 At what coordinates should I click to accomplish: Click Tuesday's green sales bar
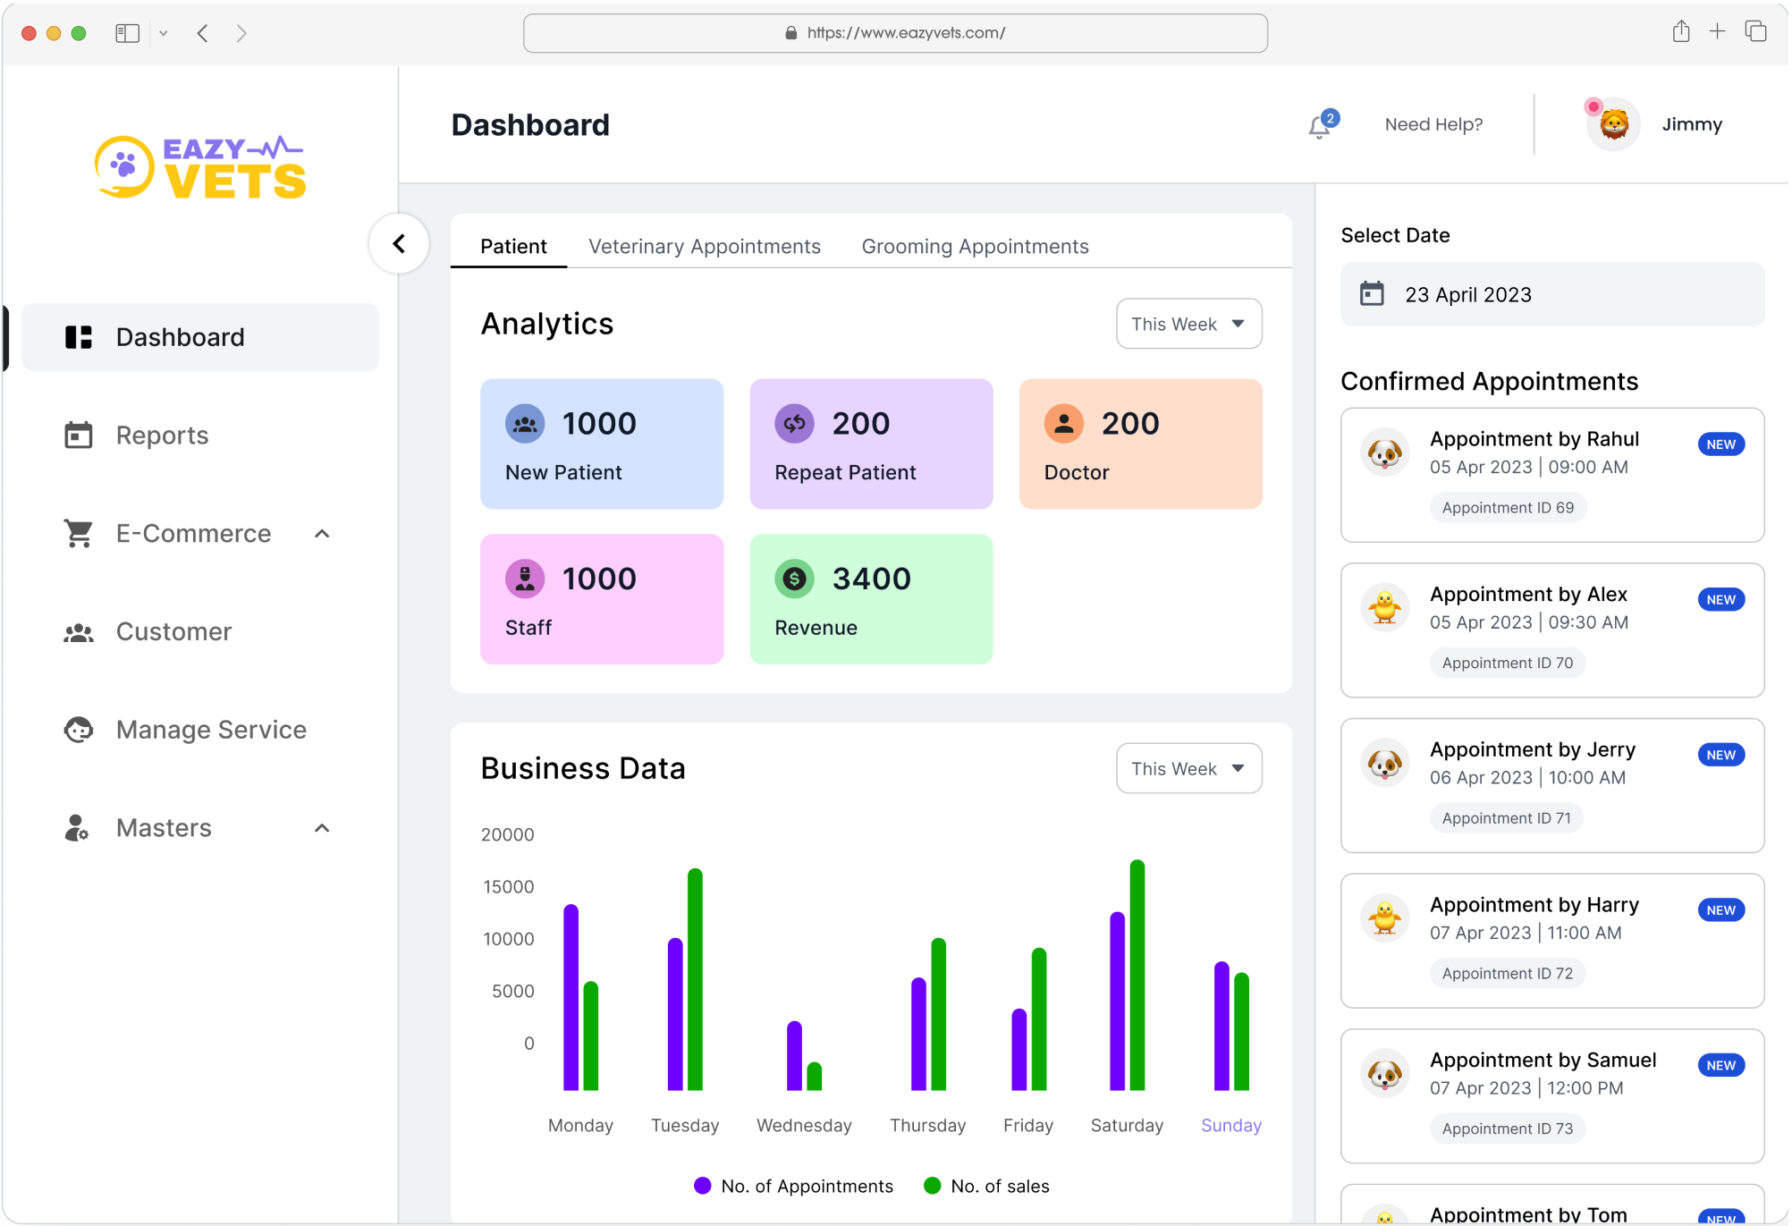(695, 979)
